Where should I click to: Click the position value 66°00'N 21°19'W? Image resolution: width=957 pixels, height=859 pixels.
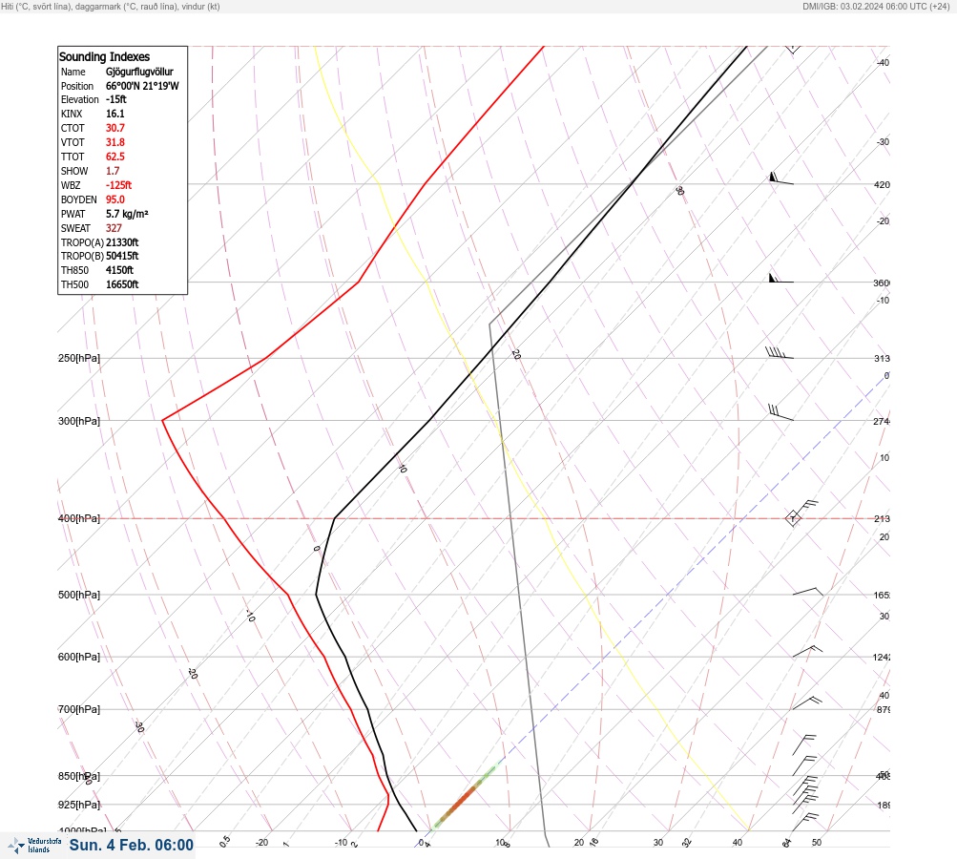[x=142, y=86]
